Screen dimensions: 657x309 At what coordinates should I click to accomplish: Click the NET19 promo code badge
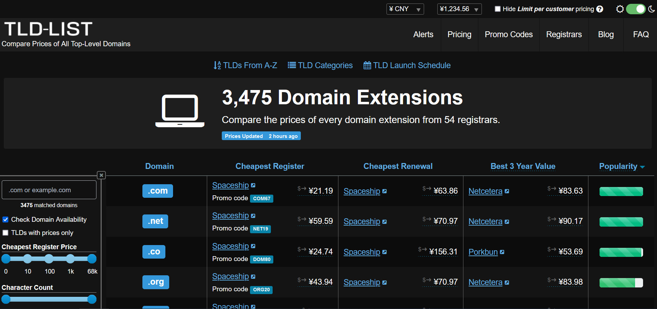260,229
